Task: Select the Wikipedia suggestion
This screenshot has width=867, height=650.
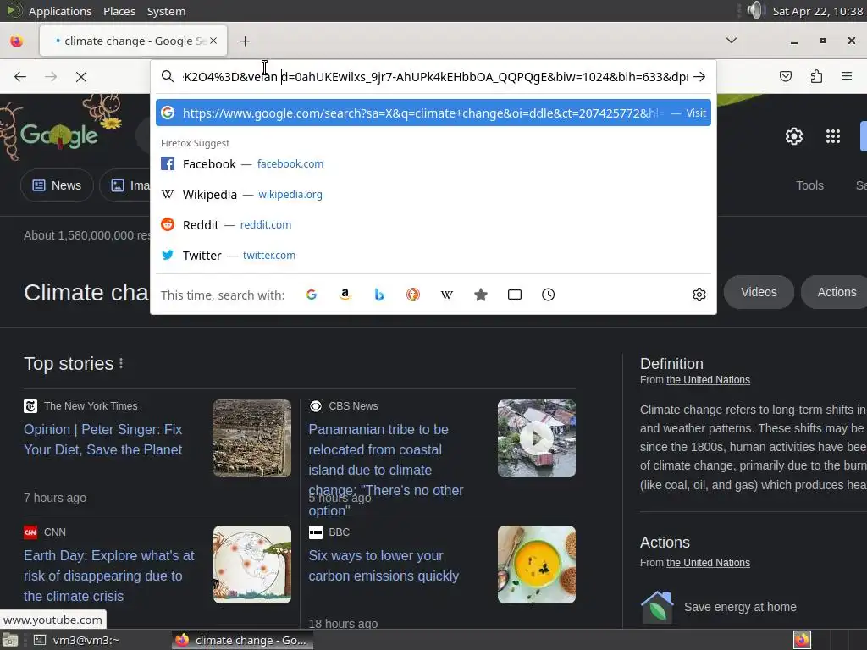Action: click(x=433, y=194)
